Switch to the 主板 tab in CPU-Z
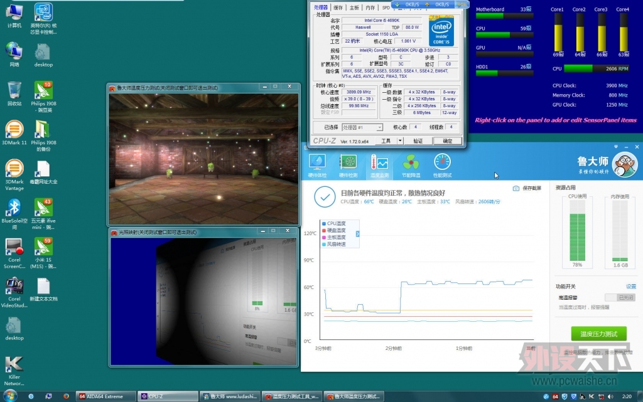 [354, 8]
